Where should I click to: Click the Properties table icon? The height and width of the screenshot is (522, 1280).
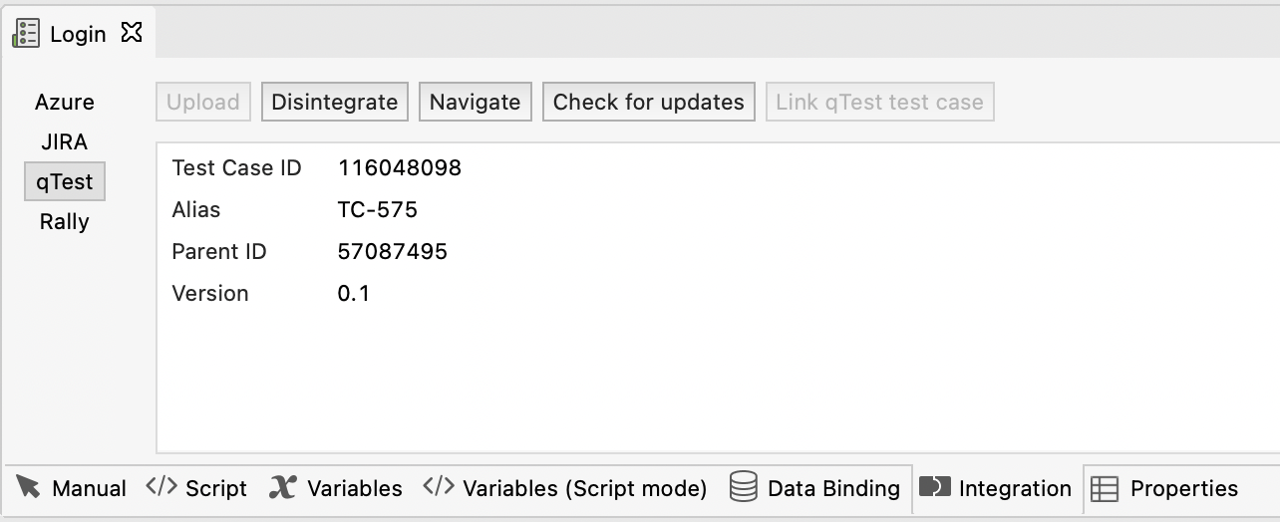point(1104,488)
